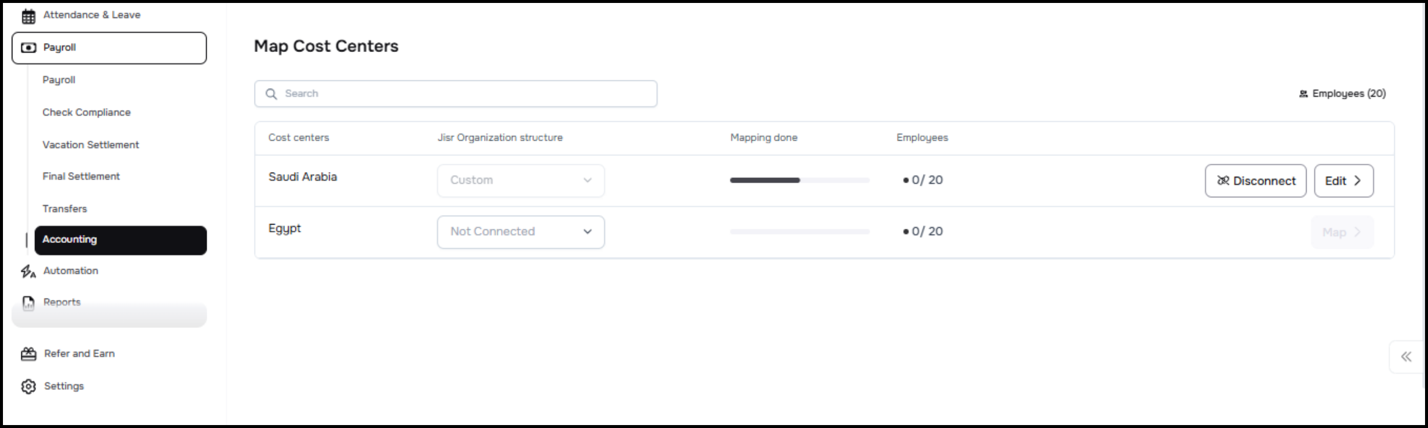Viewport: 1428px width, 428px height.
Task: Open the Custom dropdown for Saudi Arabia
Action: tap(520, 180)
